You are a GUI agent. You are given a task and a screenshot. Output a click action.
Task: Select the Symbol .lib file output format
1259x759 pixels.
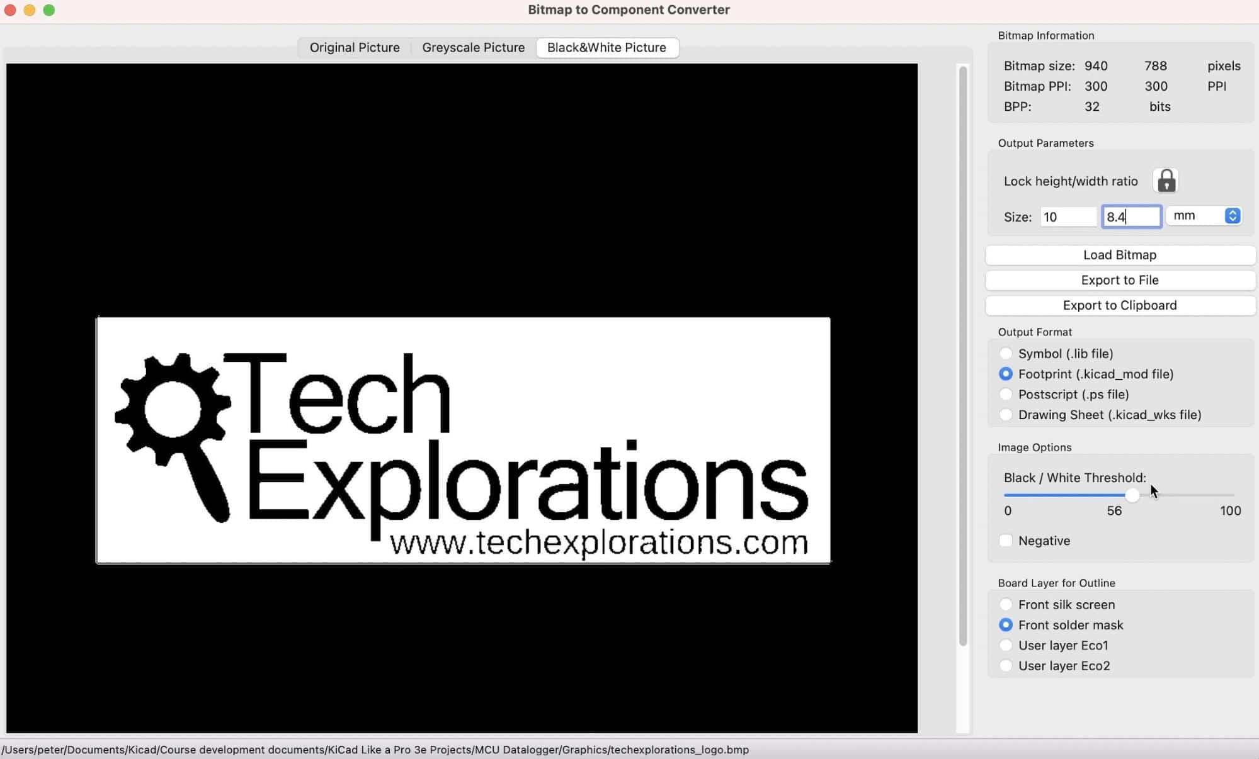[1005, 353]
